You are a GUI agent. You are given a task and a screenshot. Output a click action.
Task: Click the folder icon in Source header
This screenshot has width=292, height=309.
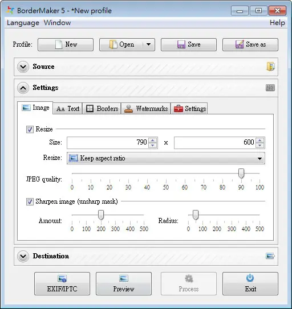(x=270, y=67)
